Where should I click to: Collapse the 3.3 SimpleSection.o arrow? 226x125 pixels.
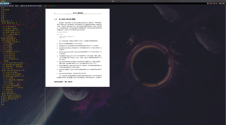[x=23, y=76]
